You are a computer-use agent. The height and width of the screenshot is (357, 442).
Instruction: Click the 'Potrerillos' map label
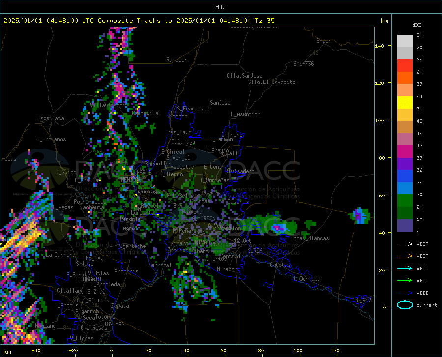click(x=90, y=202)
